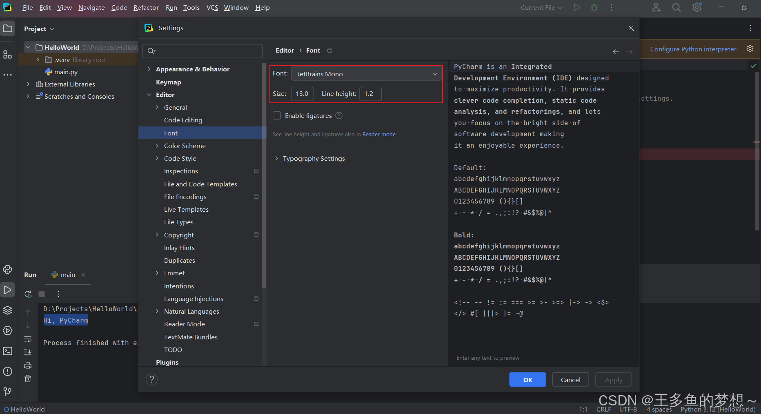Click the Size input field
761x414 pixels.
click(x=302, y=94)
